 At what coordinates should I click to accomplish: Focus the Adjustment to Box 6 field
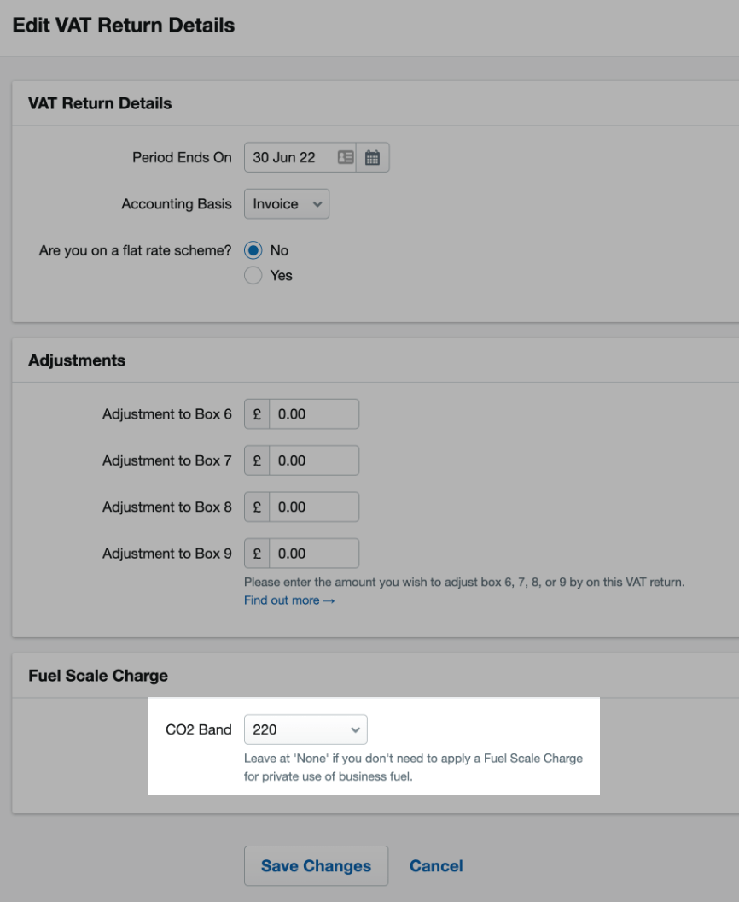pos(316,413)
